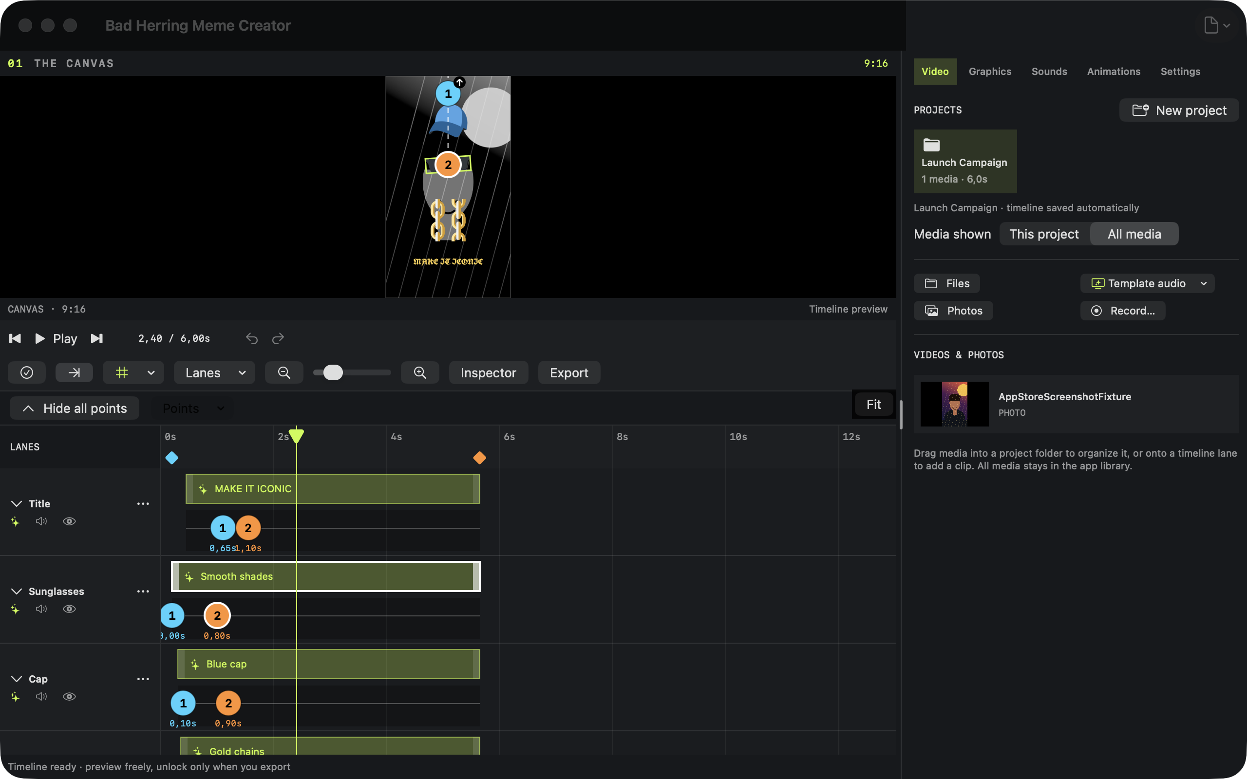Click Title lane keyframe point 1
This screenshot has width=1247, height=779.
223,528
